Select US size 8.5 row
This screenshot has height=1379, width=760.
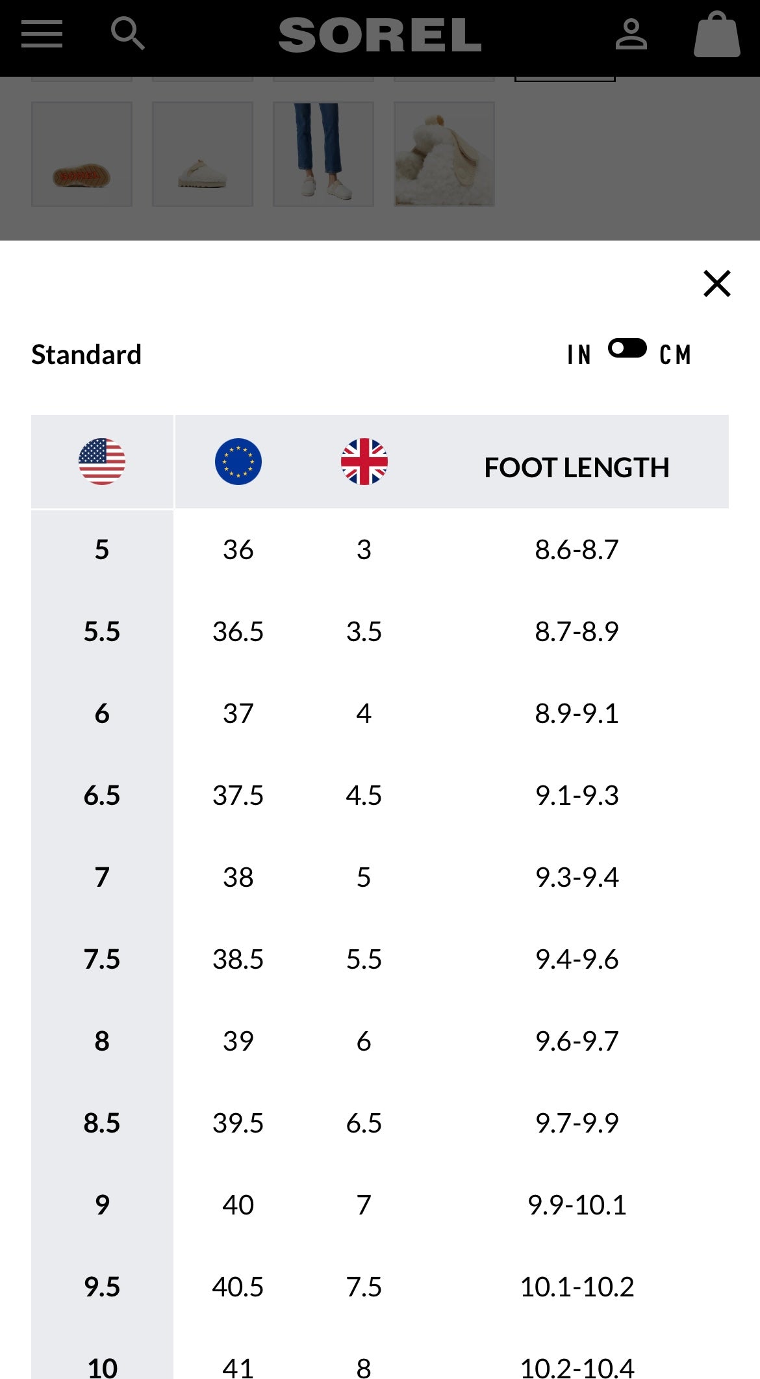pos(102,1123)
